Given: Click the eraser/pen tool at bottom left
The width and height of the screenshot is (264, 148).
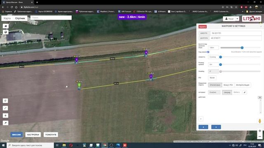Looking at the screenshot, I should click(x=5, y=123).
